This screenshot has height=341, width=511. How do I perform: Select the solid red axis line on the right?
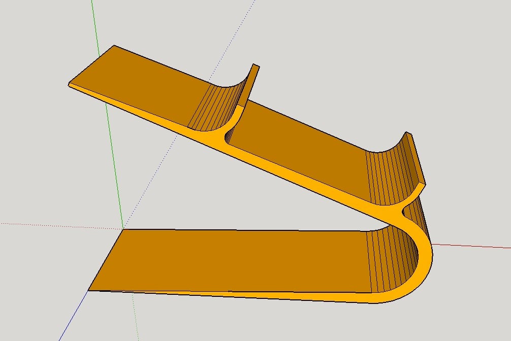point(471,246)
